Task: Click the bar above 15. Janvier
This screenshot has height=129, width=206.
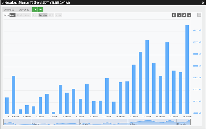Action: click(x=120, y=98)
